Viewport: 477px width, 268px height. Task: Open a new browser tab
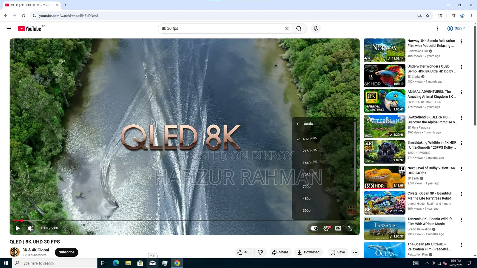coord(66,5)
